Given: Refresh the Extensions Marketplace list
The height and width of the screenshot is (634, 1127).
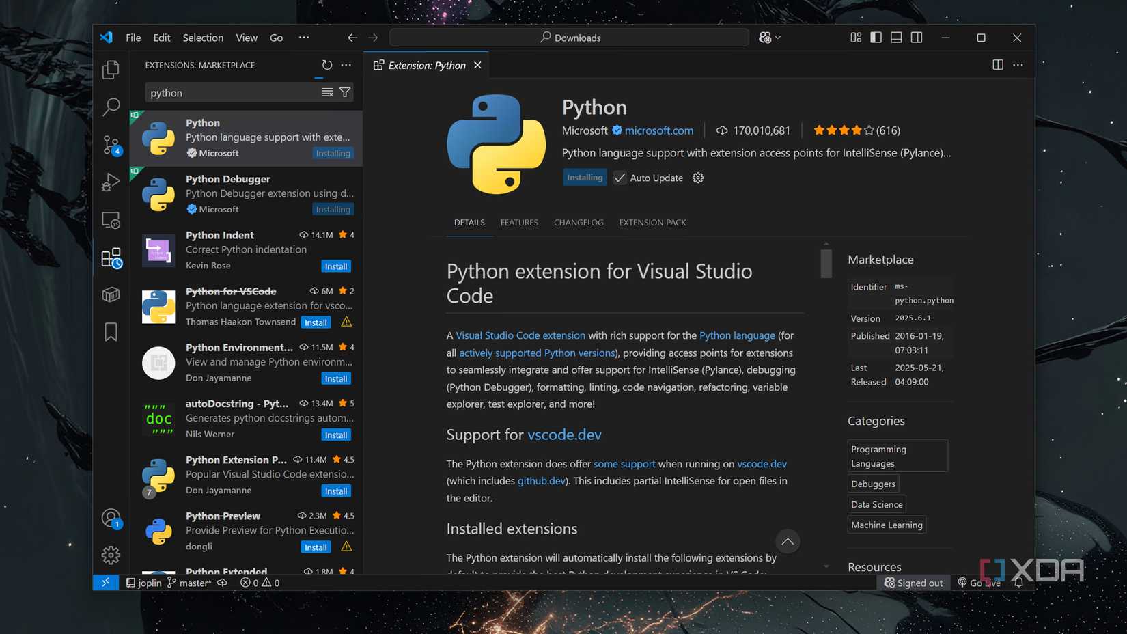Looking at the screenshot, I should pos(326,65).
